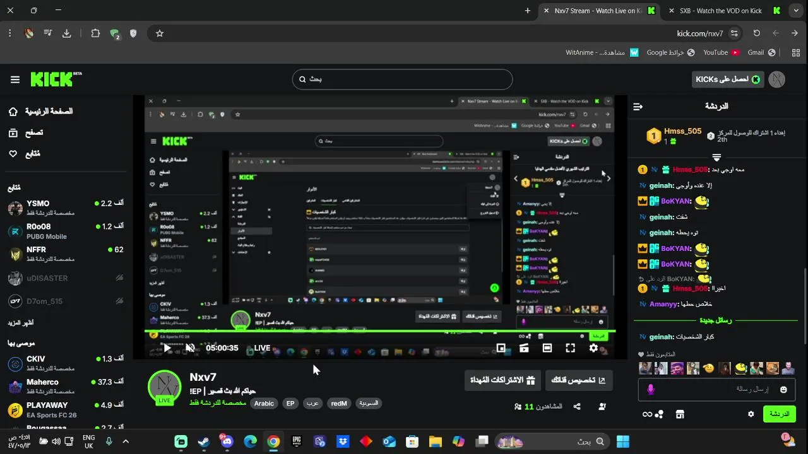Image resolution: width=808 pixels, height=454 pixels.
Task: Open the R0o08 channel
Action: point(66,231)
